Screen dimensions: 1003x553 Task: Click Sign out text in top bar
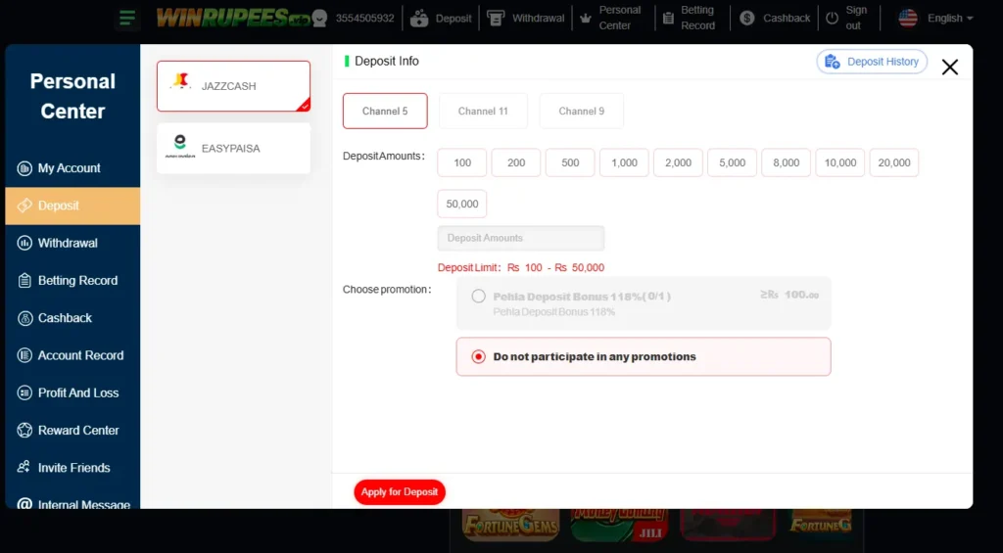[856, 18]
